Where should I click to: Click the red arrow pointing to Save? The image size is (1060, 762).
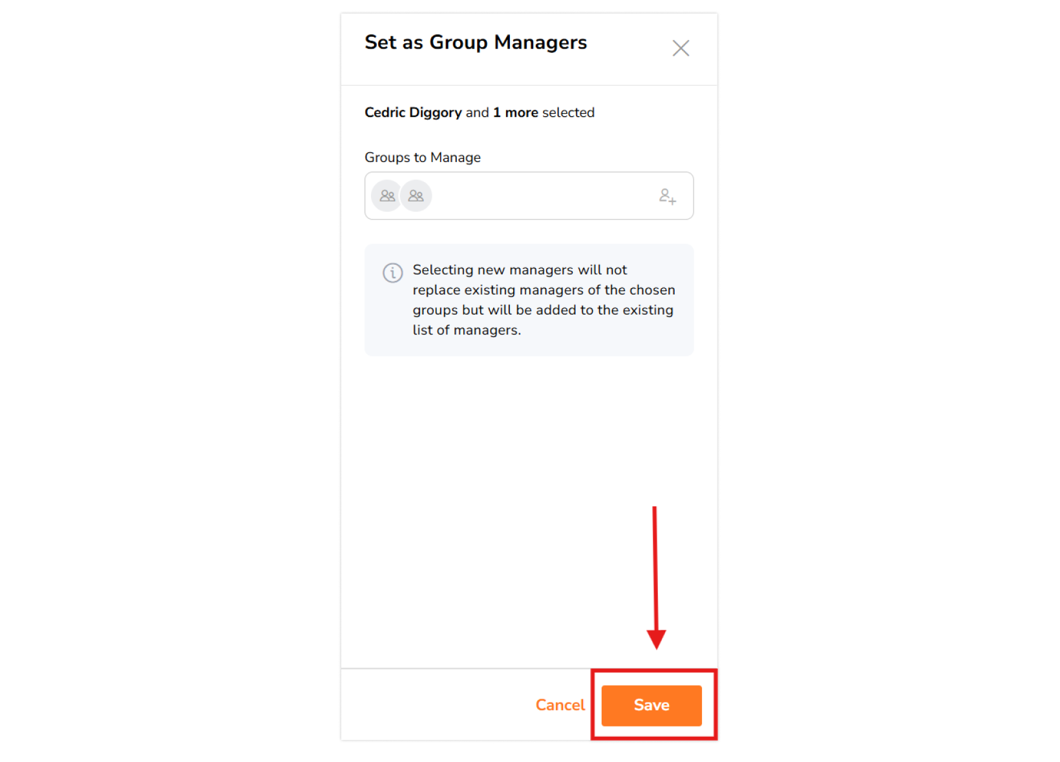point(656,577)
